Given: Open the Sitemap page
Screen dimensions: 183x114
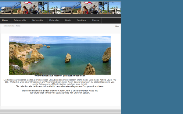Looking at the screenshot, I should pos(95,20).
